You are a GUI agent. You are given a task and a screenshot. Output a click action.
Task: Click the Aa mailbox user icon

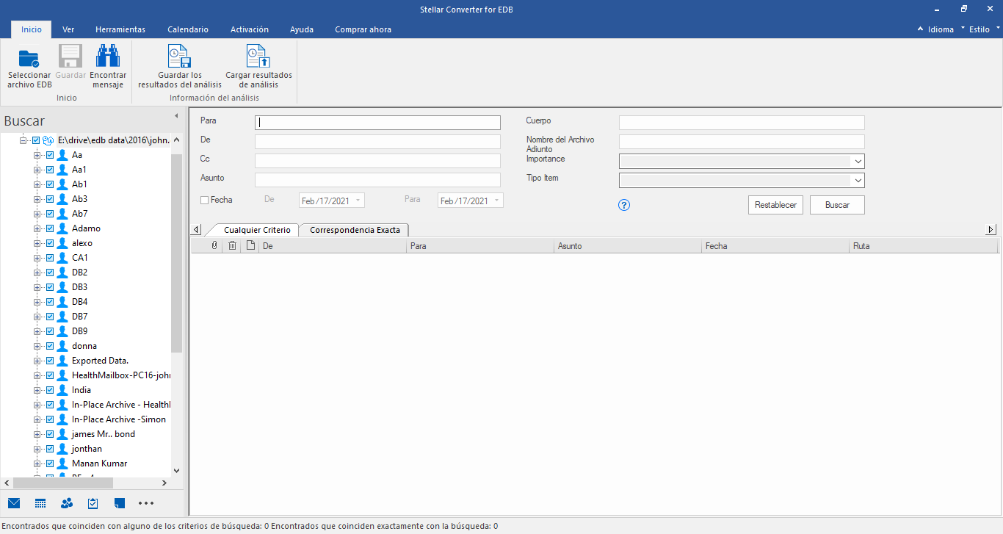click(62, 155)
